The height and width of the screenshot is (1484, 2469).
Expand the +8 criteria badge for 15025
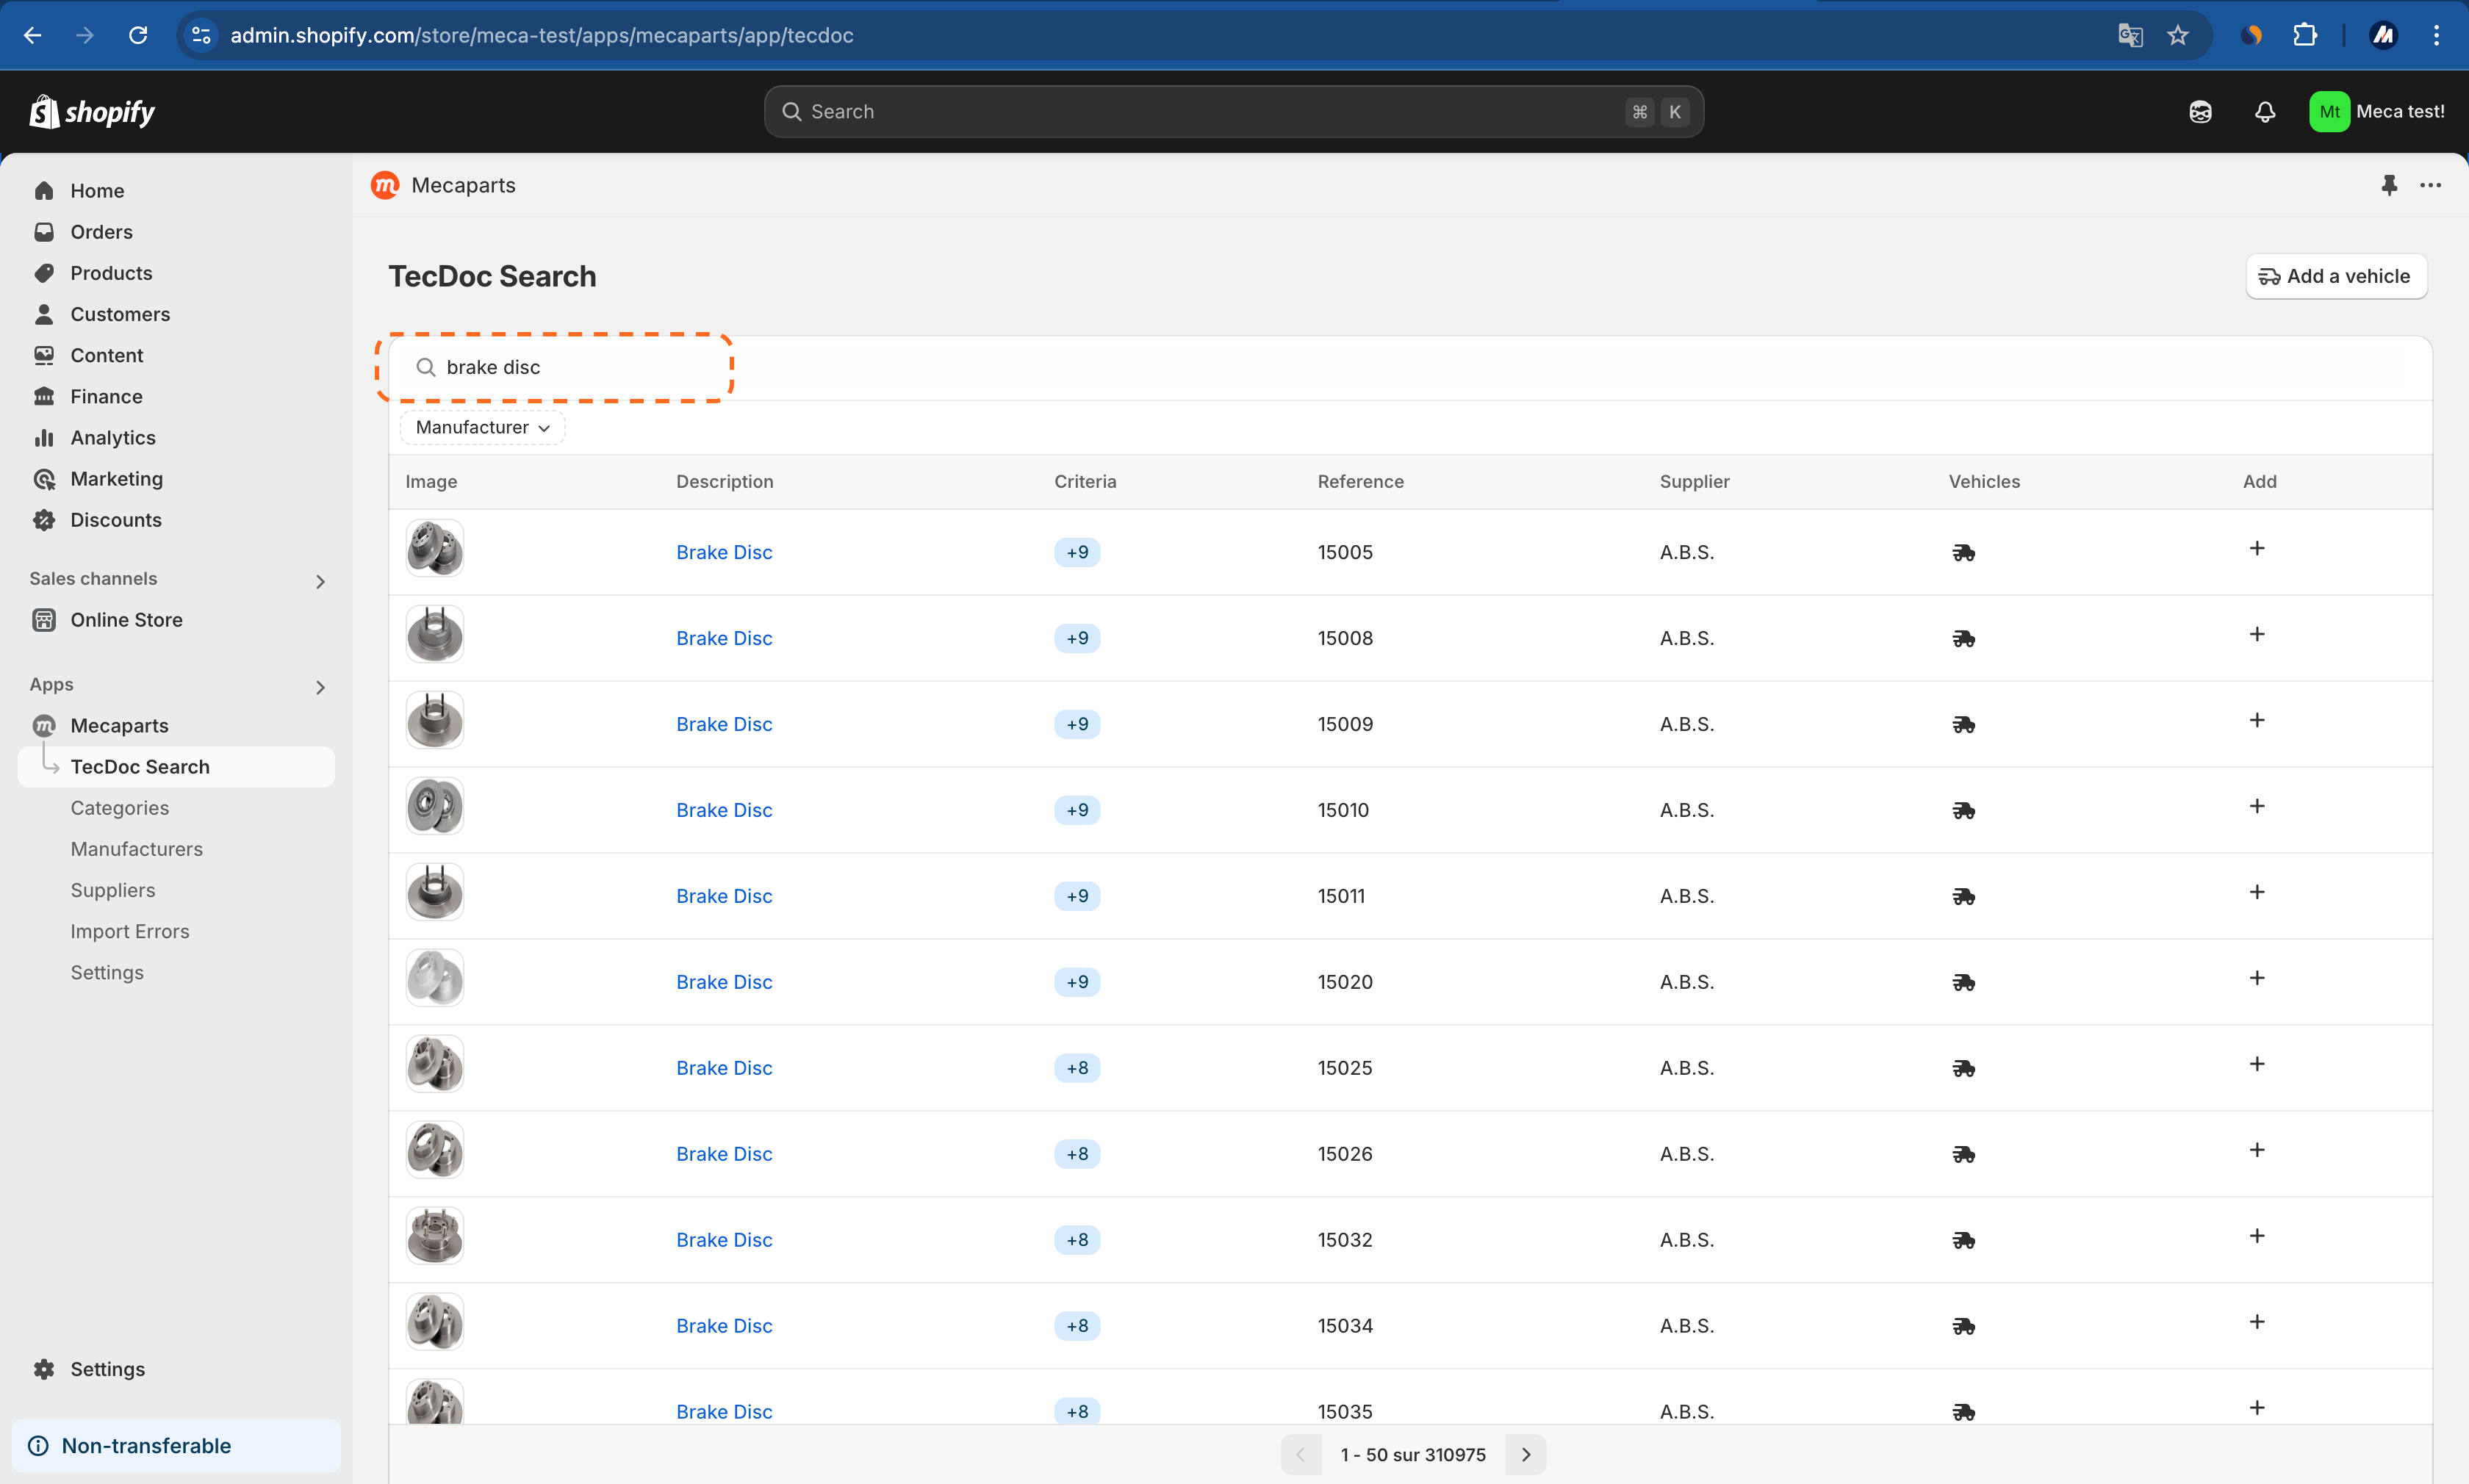point(1077,1068)
